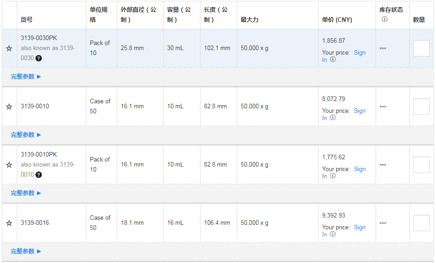Focus quantity field for 3139-0016
Image resolution: width=436 pixels, height=263 pixels.
[x=421, y=223]
